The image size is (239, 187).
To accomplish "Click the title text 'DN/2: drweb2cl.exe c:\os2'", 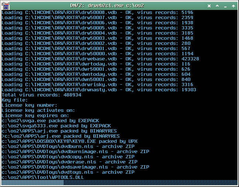I will pyautogui.click(x=107, y=6).
